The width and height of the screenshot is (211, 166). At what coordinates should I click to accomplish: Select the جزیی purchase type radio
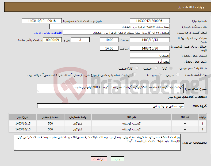pos(178,75)
